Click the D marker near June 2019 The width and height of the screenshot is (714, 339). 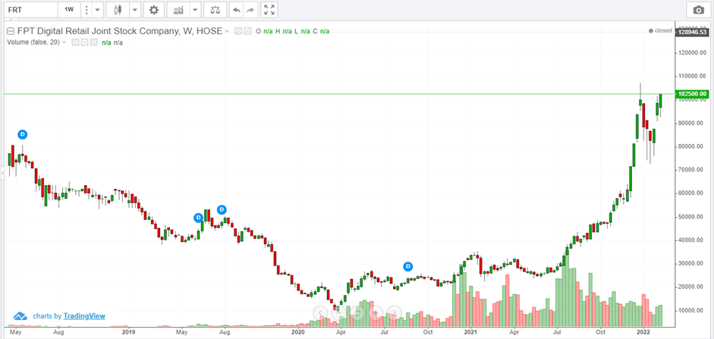point(199,218)
